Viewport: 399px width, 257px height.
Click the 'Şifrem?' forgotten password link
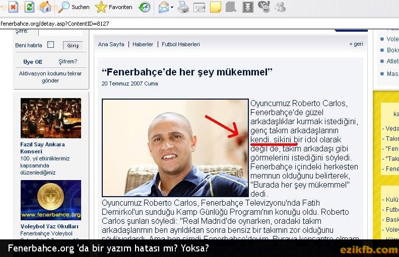[x=68, y=62]
